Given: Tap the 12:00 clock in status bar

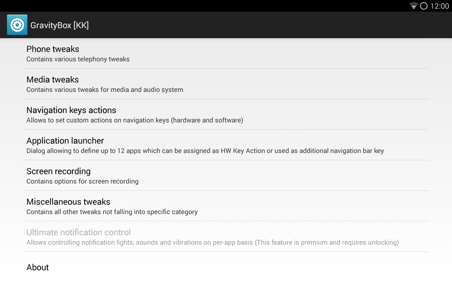Looking at the screenshot, I should click(440, 6).
